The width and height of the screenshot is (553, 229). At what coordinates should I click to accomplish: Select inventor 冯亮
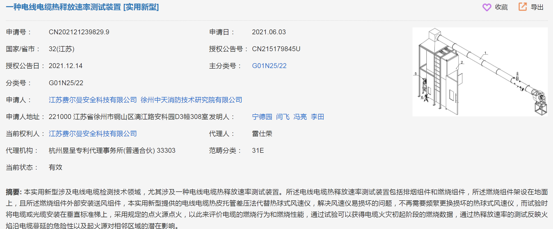(x=300, y=117)
